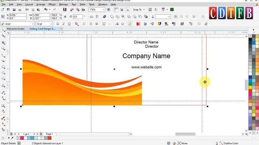The image size is (259, 145).
Task: Click the Publish to PDF icon
Action: point(83,10)
